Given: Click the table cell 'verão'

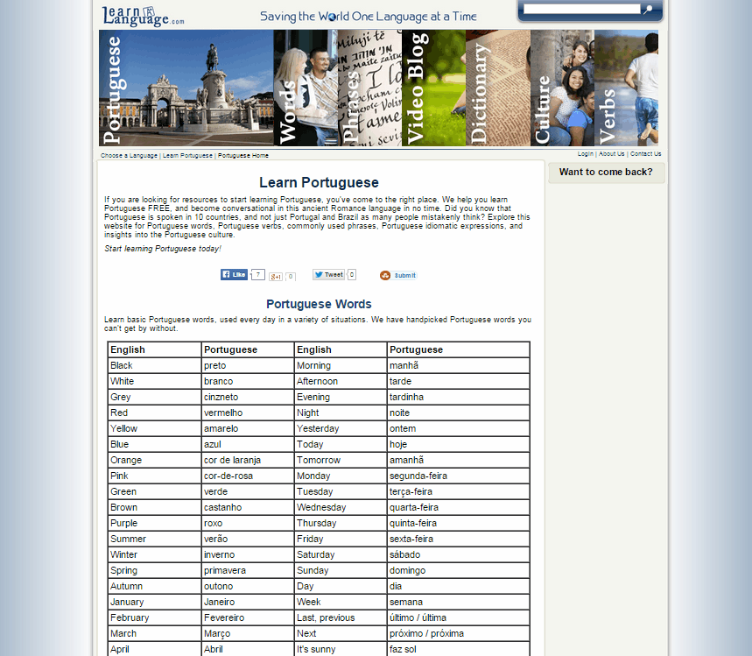Looking at the screenshot, I should [x=248, y=540].
